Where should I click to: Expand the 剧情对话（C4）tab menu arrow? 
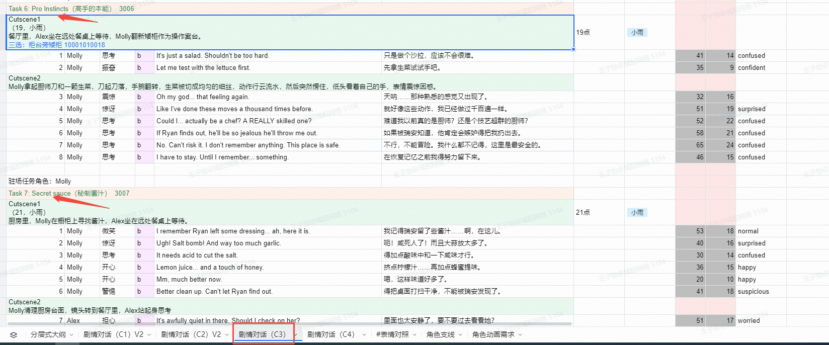(364, 335)
